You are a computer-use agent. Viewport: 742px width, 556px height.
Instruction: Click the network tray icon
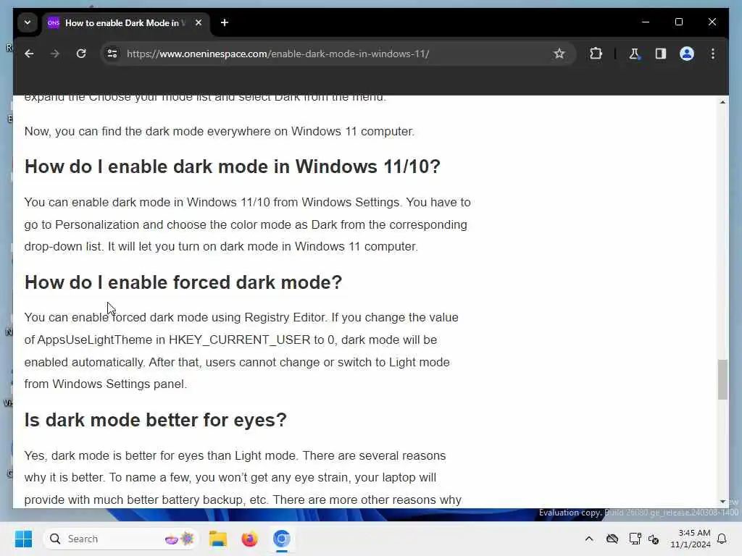(x=635, y=539)
